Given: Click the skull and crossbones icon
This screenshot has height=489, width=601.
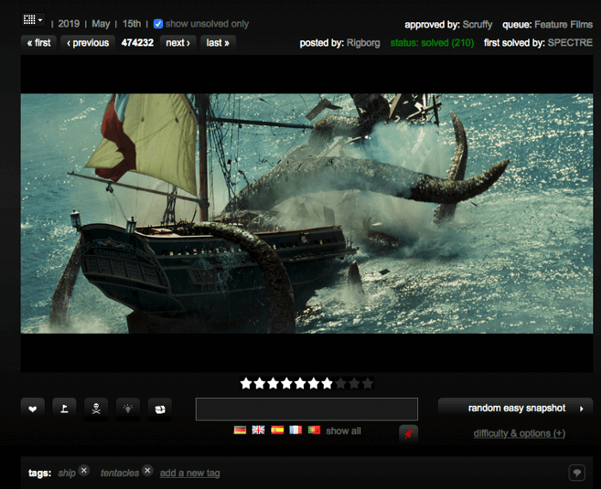Looking at the screenshot, I should pyautogui.click(x=96, y=409).
